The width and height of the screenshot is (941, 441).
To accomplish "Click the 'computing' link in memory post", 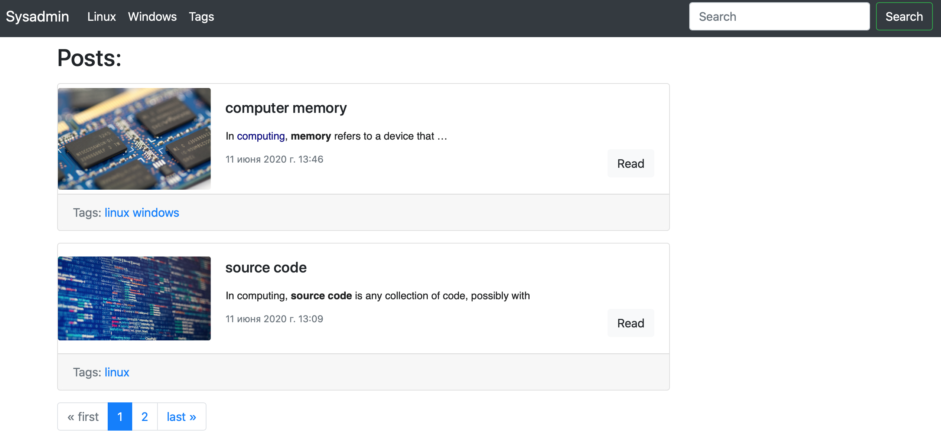I will (x=260, y=136).
